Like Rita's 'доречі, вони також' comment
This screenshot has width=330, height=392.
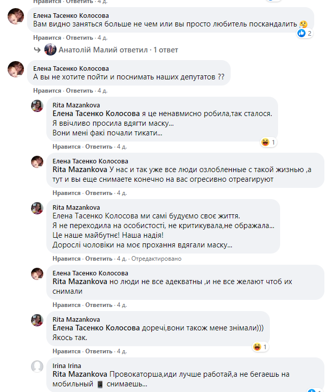(67, 351)
